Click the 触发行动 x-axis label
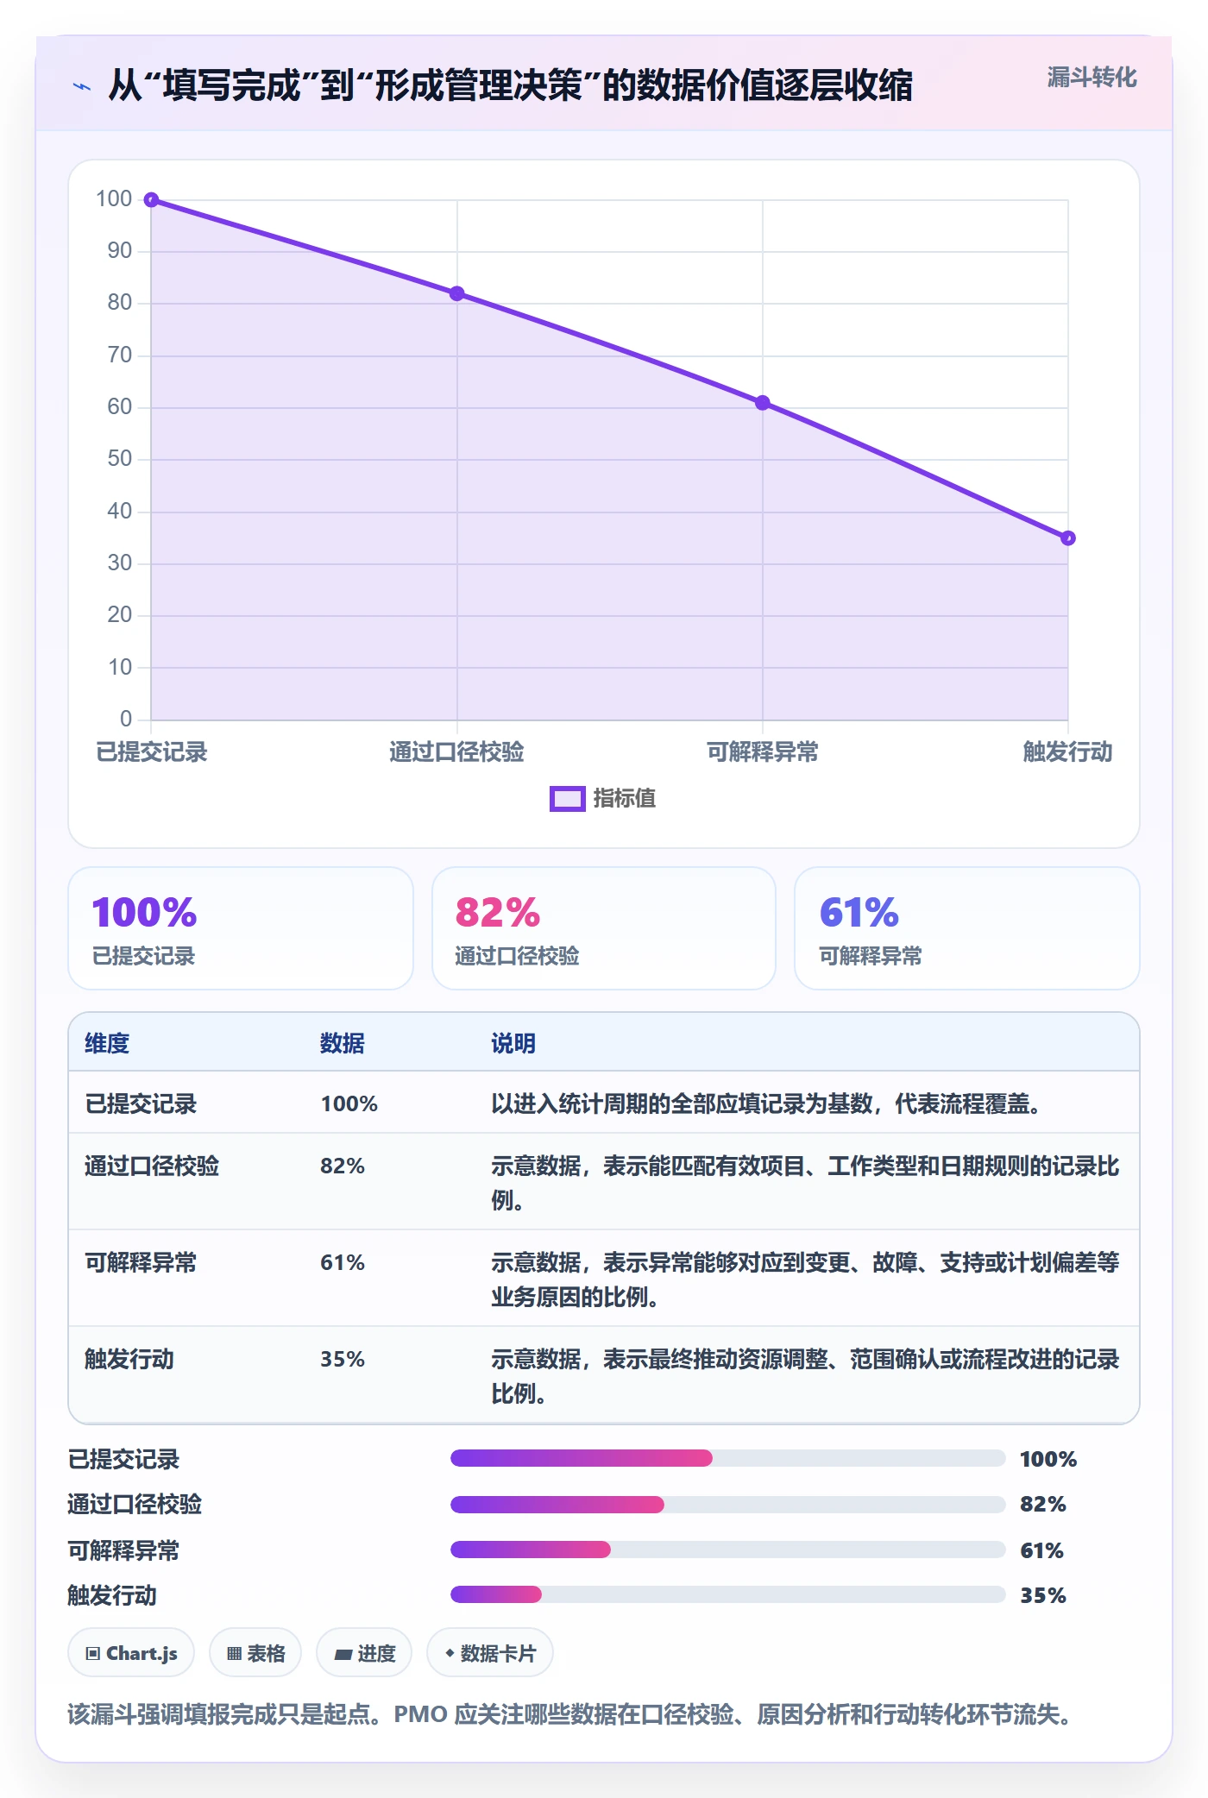Image resolution: width=1208 pixels, height=1798 pixels. click(x=1067, y=751)
